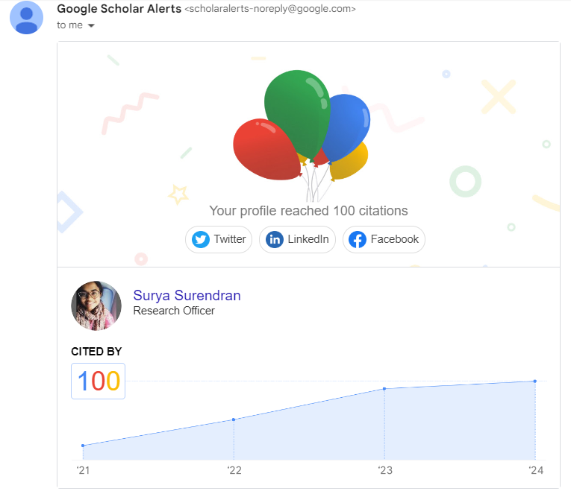571x494 pixels.
Task: Expand the "to me" recipient details arrow
Action: coord(91,25)
